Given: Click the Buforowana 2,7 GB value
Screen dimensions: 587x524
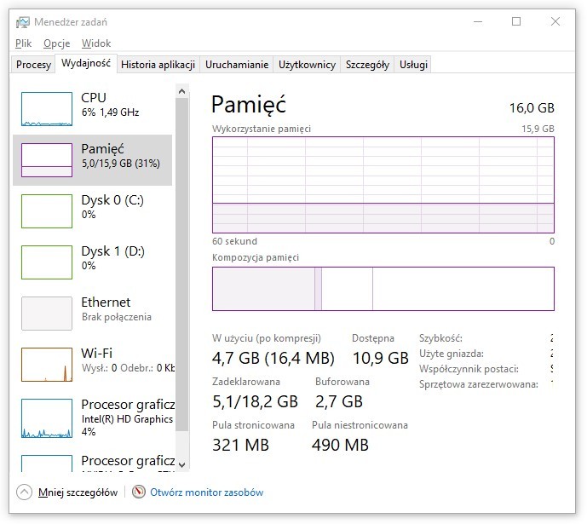Looking at the screenshot, I should coord(339,401).
